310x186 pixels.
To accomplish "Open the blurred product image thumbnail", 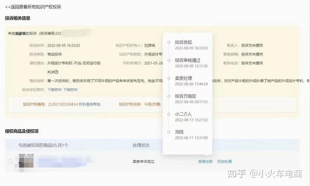I will (x=26, y=161).
